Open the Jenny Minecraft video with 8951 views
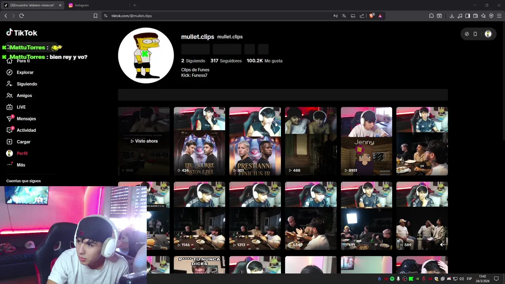The height and width of the screenshot is (284, 505). [x=367, y=141]
